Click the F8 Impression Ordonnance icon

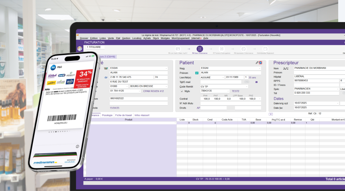coord(243,49)
